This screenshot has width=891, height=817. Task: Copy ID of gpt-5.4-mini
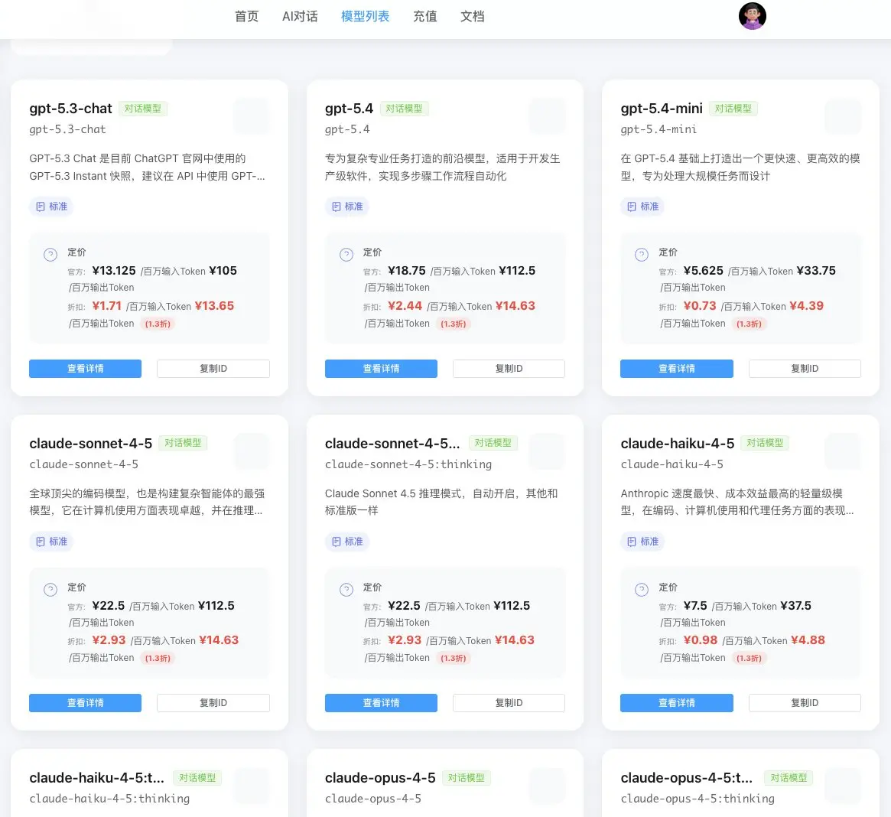coord(805,369)
